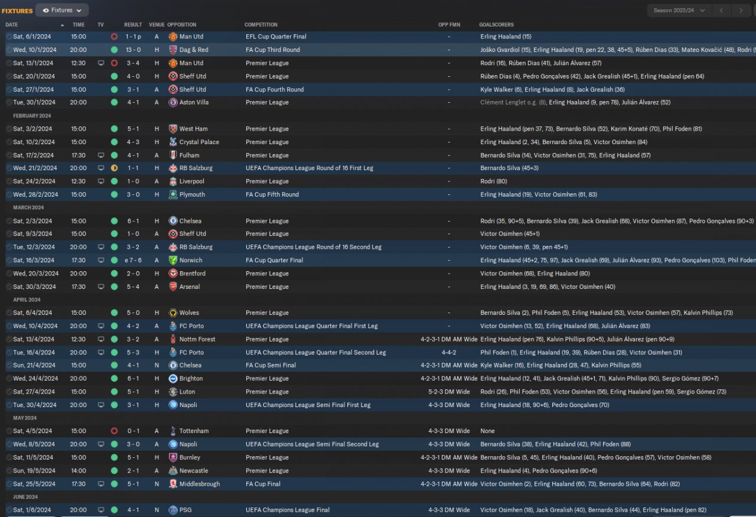Click the TV icon on the Fulham row
Screen dimensions: 756x517
coord(101,155)
